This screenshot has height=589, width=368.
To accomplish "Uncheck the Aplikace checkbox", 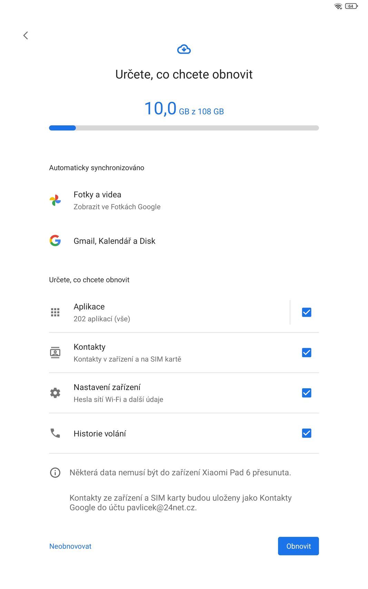I will (307, 312).
